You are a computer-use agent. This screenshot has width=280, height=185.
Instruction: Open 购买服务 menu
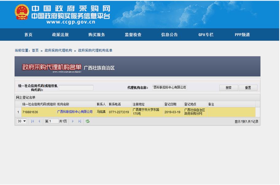coord(97,35)
